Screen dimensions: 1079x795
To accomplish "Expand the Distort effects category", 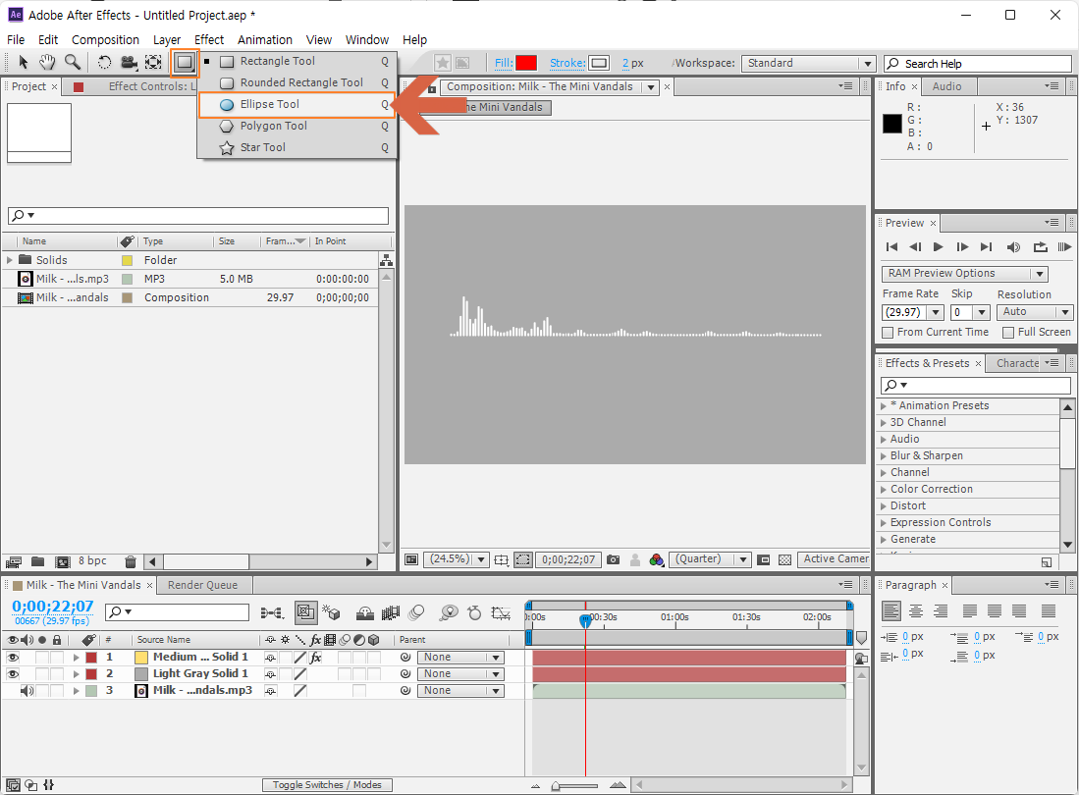I will pos(884,506).
